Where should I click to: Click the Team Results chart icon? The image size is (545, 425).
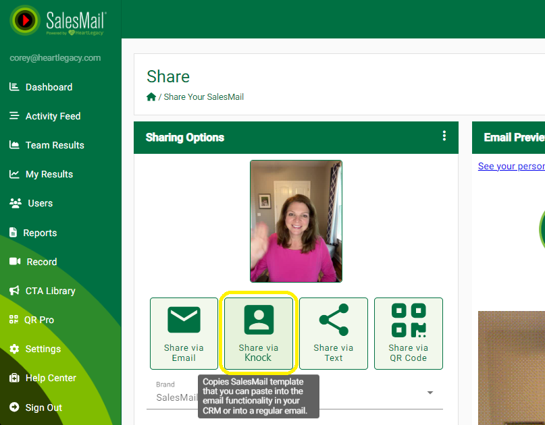[14, 145]
